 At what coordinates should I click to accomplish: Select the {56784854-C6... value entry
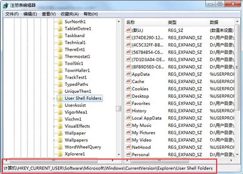[148, 52]
